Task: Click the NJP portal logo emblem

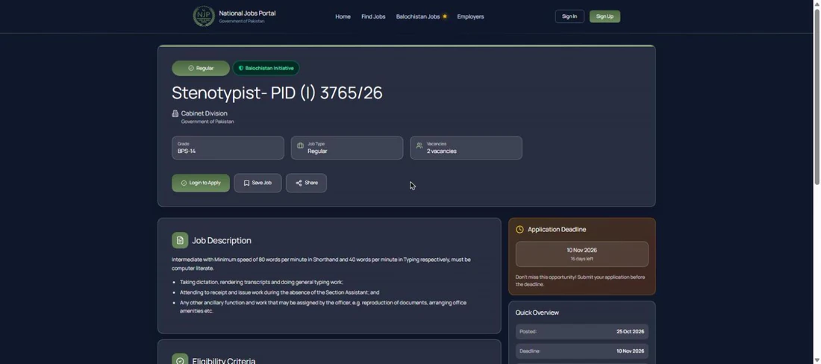Action: click(x=204, y=16)
